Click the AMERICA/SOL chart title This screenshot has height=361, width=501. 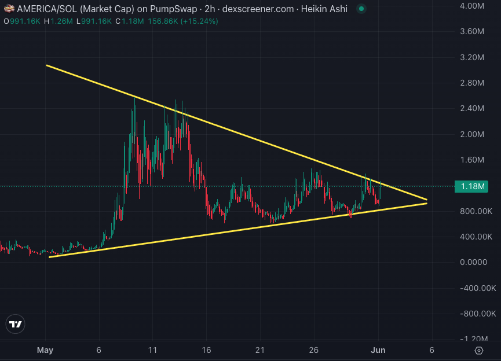[x=182, y=9]
